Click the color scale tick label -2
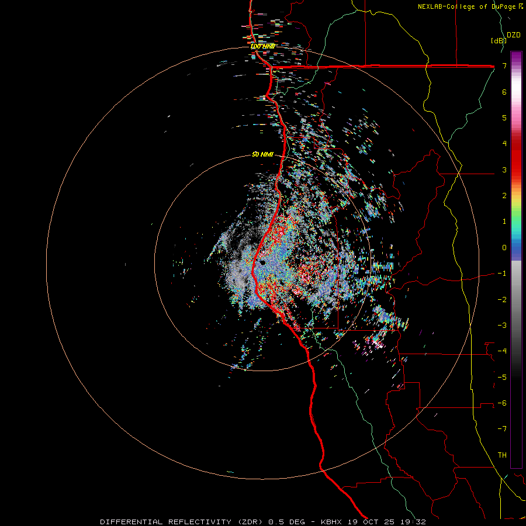Screen dimensions: 526x526 pos(502,300)
